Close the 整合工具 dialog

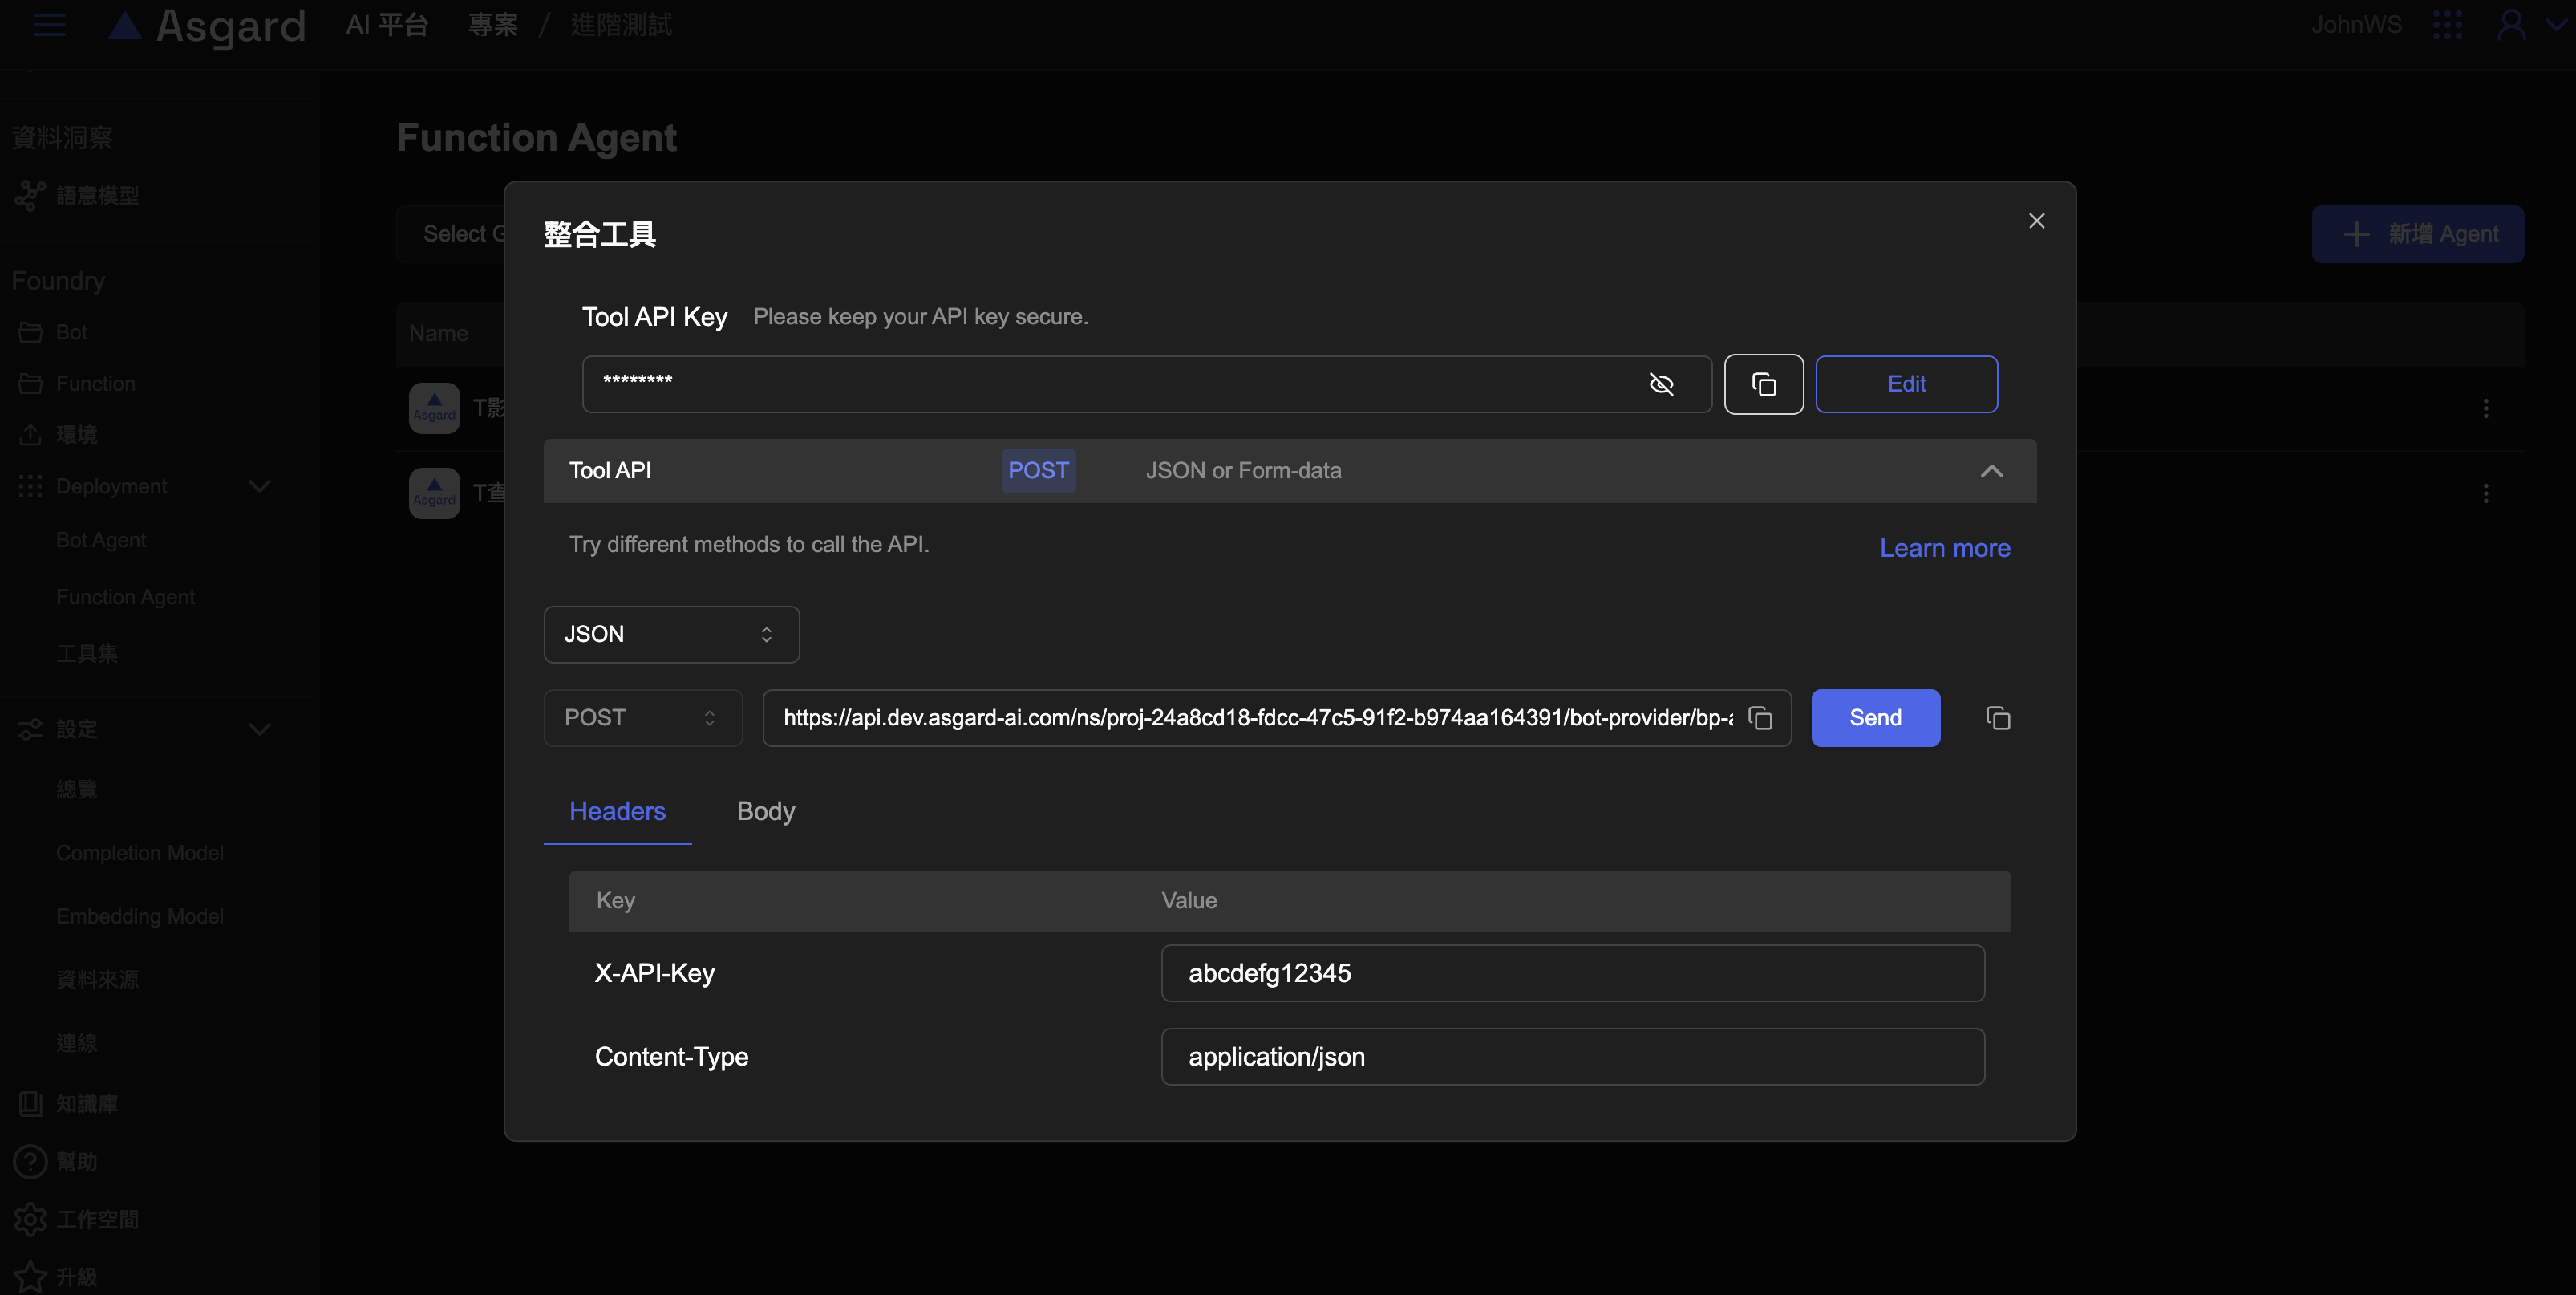coord(2036,221)
